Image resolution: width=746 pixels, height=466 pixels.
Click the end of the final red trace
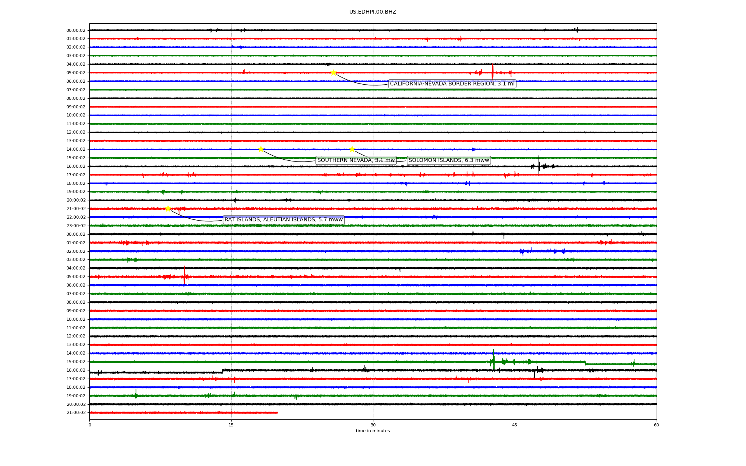pos(277,412)
